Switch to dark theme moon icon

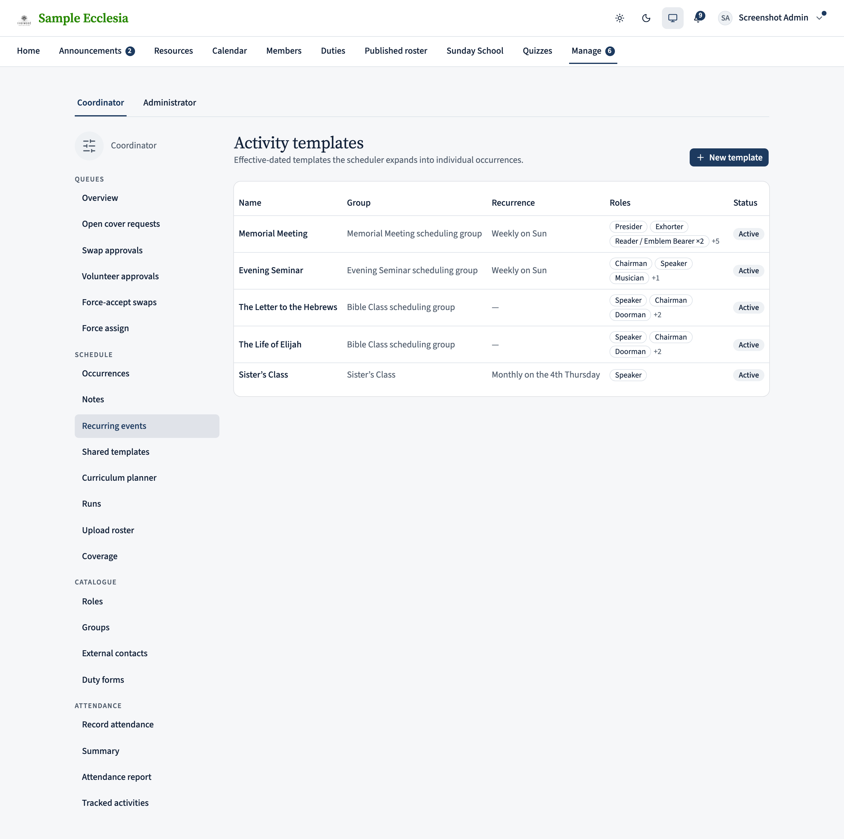(646, 18)
